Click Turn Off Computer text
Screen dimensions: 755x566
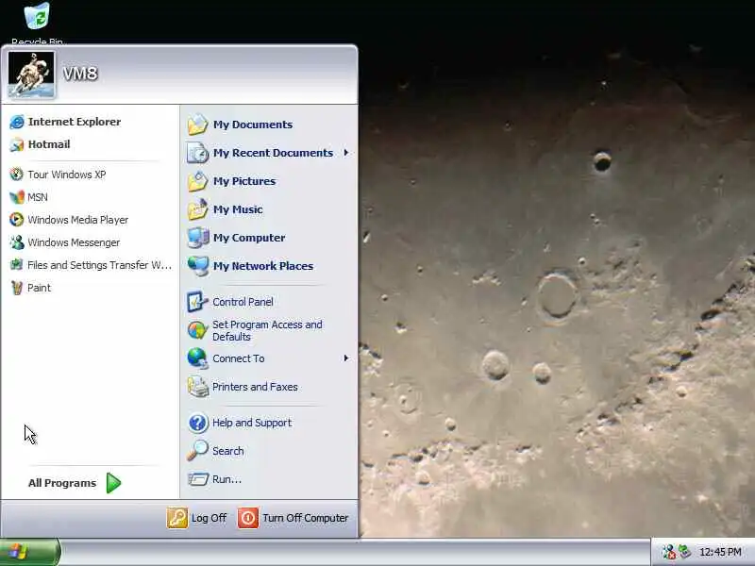click(x=305, y=518)
